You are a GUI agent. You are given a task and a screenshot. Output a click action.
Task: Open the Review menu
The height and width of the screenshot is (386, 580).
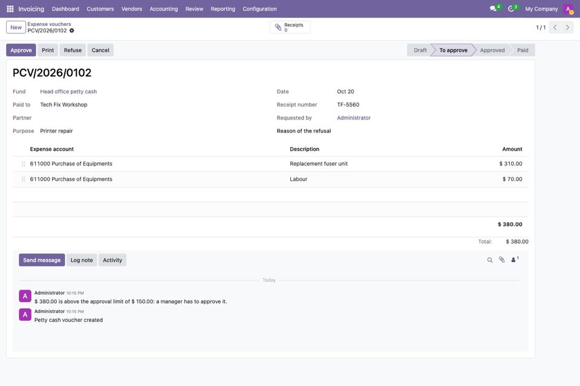(x=194, y=9)
